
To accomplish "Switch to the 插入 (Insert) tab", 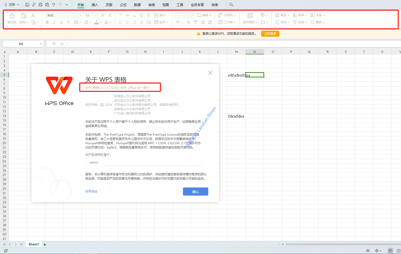I will pyautogui.click(x=95, y=5).
